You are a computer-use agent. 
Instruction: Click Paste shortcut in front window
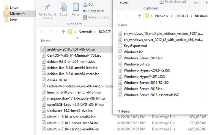pyautogui.click(x=173, y=1)
